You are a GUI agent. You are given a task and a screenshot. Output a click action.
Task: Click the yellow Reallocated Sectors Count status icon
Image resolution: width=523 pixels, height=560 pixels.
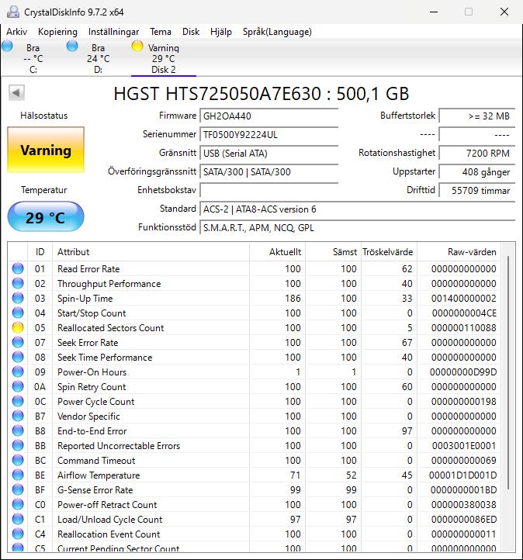coord(18,328)
